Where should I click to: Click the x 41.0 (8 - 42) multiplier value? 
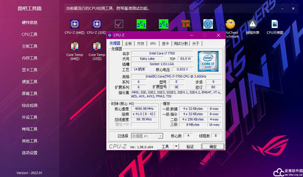click(144, 114)
